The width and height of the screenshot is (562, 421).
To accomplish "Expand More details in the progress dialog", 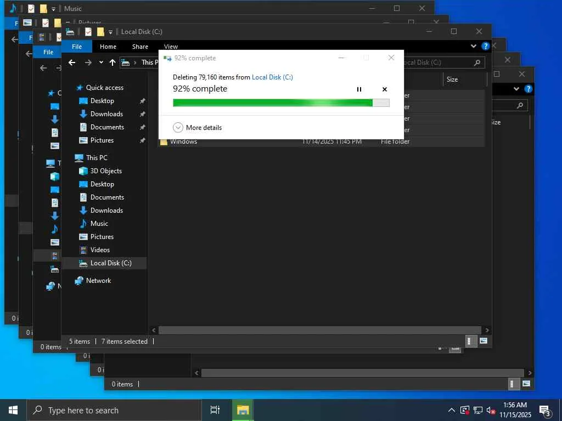I will pyautogui.click(x=198, y=127).
